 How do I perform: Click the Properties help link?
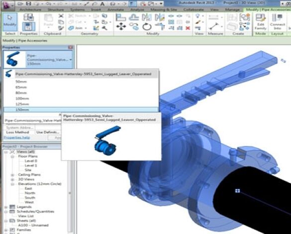(17, 138)
